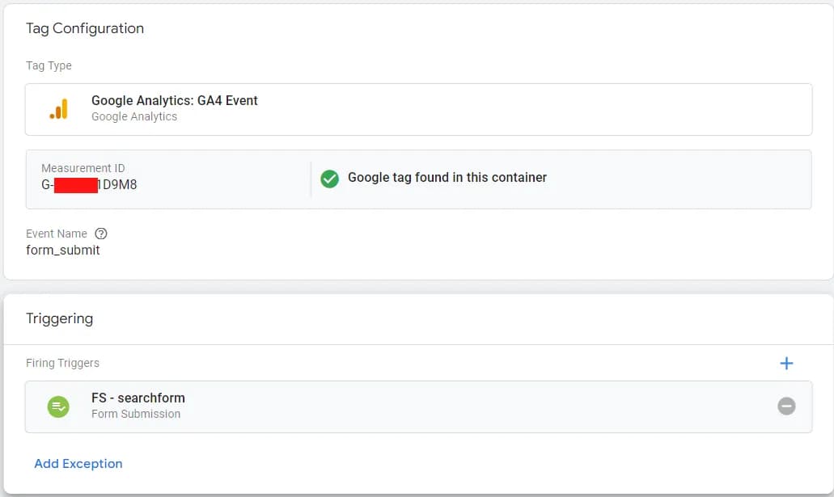Click the blue plus icon to add trigger
Screen dimensions: 834x497
pyautogui.click(x=785, y=363)
